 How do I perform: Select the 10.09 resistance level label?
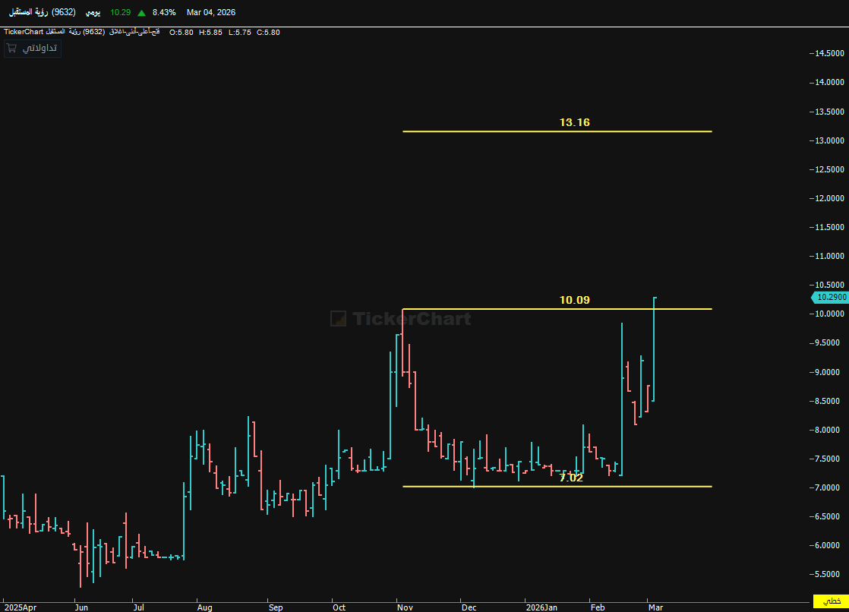(x=575, y=300)
